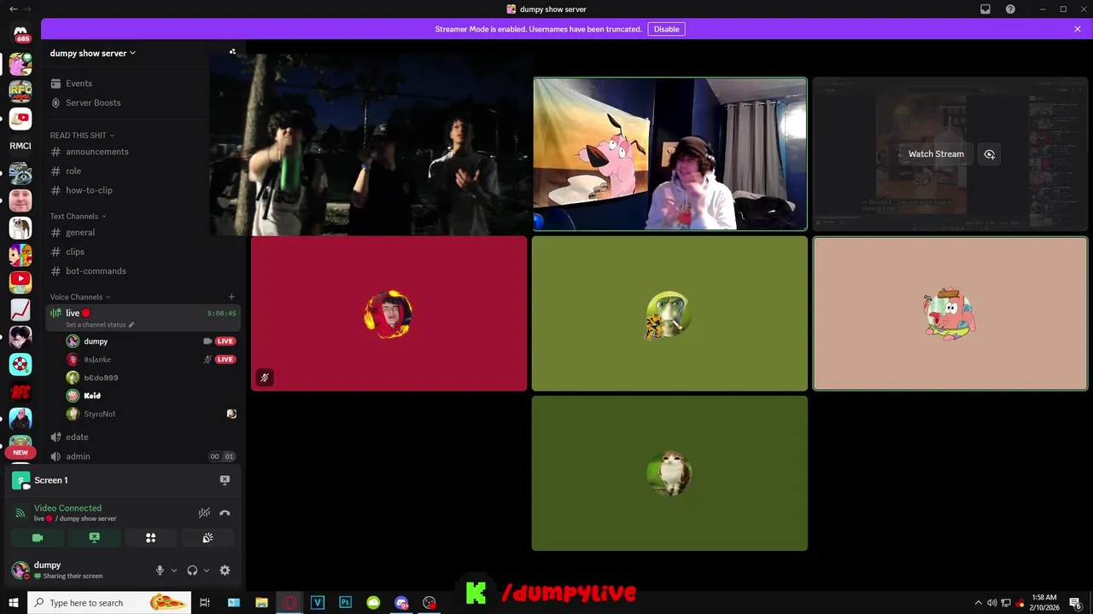Screen dimensions: 1093x614
Task: Toggle the screen share button
Action: pyautogui.click(x=94, y=538)
